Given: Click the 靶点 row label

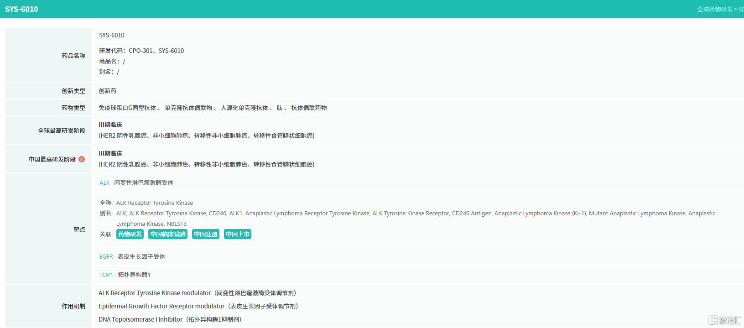Looking at the screenshot, I should 79,229.
